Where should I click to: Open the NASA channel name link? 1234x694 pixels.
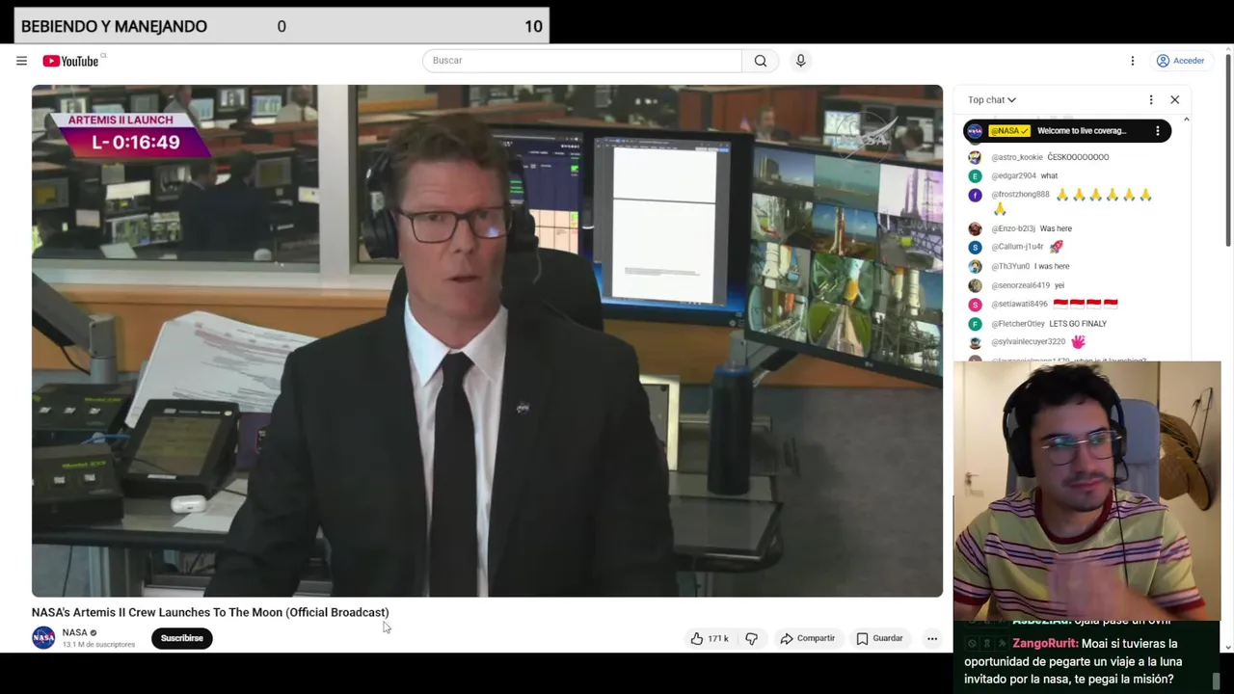pyautogui.click(x=74, y=633)
